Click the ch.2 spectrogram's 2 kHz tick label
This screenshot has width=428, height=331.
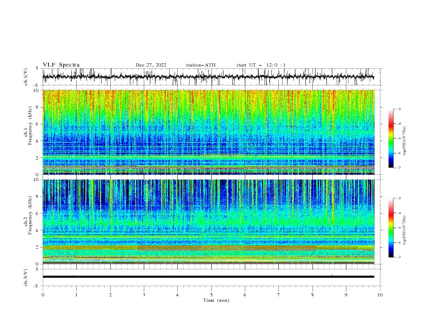[38, 247]
